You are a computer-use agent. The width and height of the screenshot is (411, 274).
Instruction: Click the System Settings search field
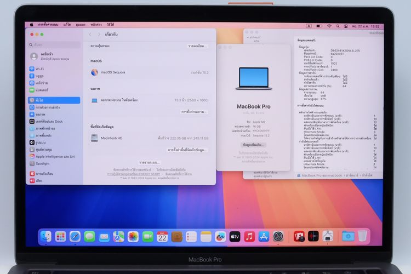click(54, 45)
